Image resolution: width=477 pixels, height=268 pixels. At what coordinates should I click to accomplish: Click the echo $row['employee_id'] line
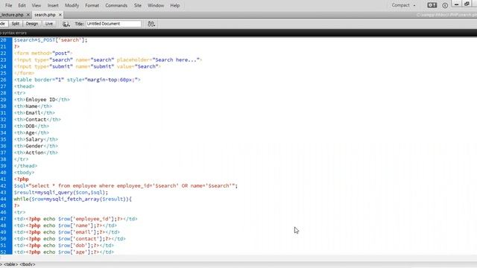coord(76,219)
